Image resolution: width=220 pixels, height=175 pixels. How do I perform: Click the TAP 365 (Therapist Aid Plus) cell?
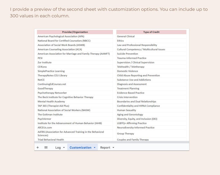point(75,106)
